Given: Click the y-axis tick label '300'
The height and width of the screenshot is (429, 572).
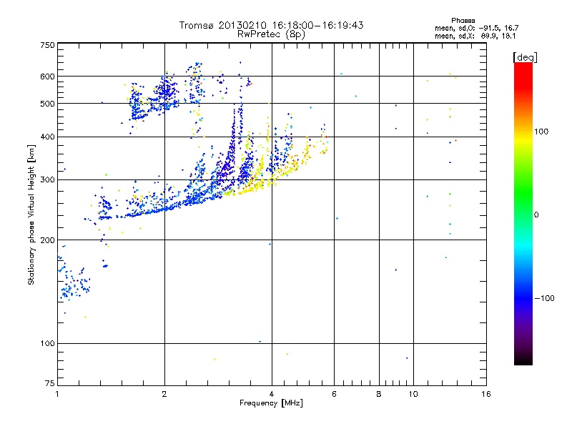Looking at the screenshot, I should pyautogui.click(x=47, y=180).
